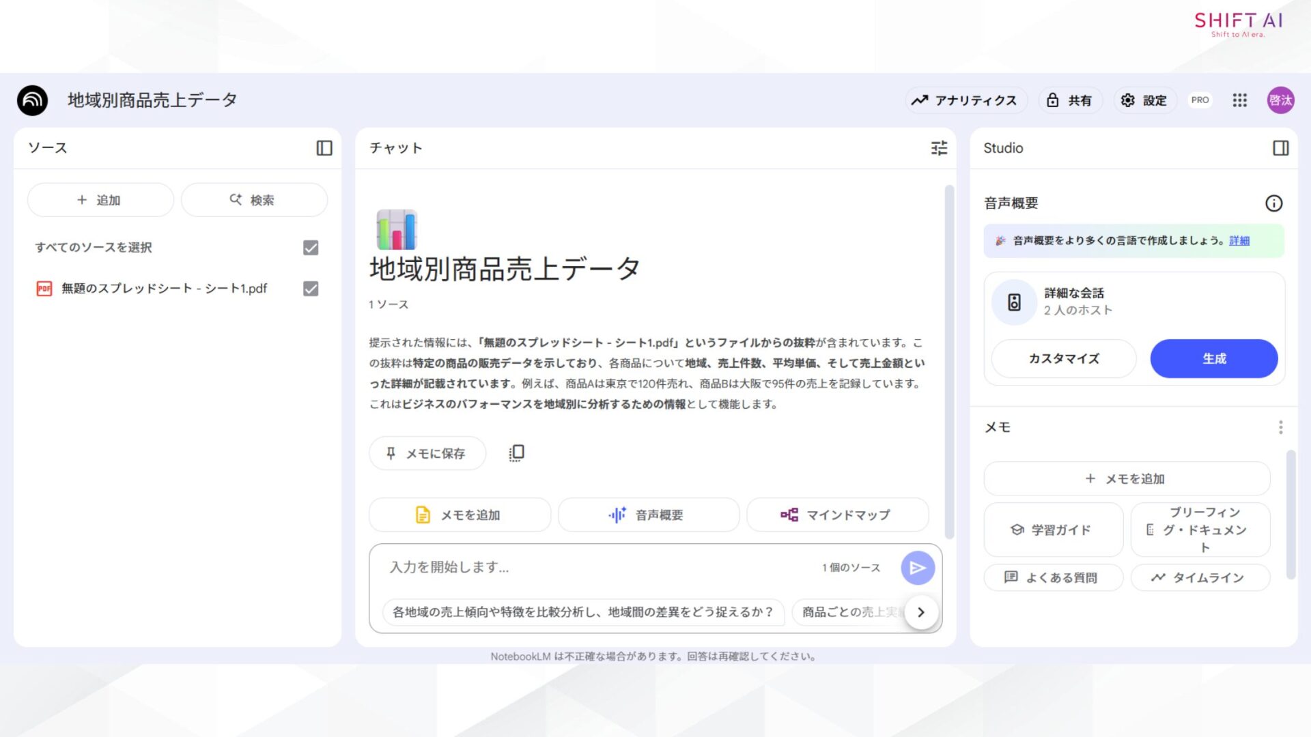Open 学習ガイド in the Studio panel
Viewport: 1311px width, 737px height.
pyautogui.click(x=1053, y=530)
